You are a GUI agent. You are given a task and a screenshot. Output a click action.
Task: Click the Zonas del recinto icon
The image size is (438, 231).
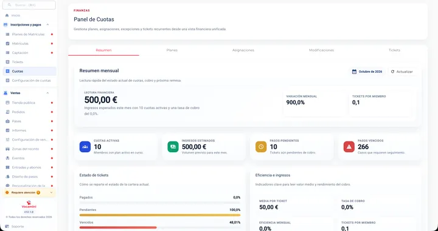click(x=7, y=149)
